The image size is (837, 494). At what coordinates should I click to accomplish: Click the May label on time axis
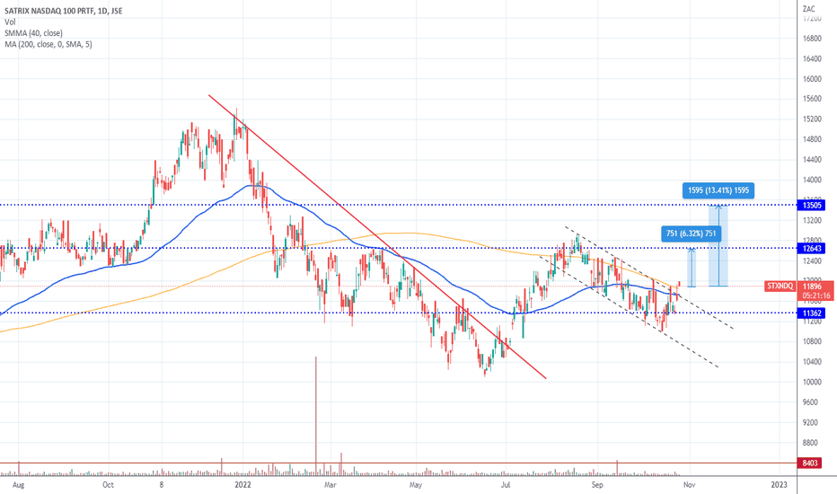tap(415, 485)
